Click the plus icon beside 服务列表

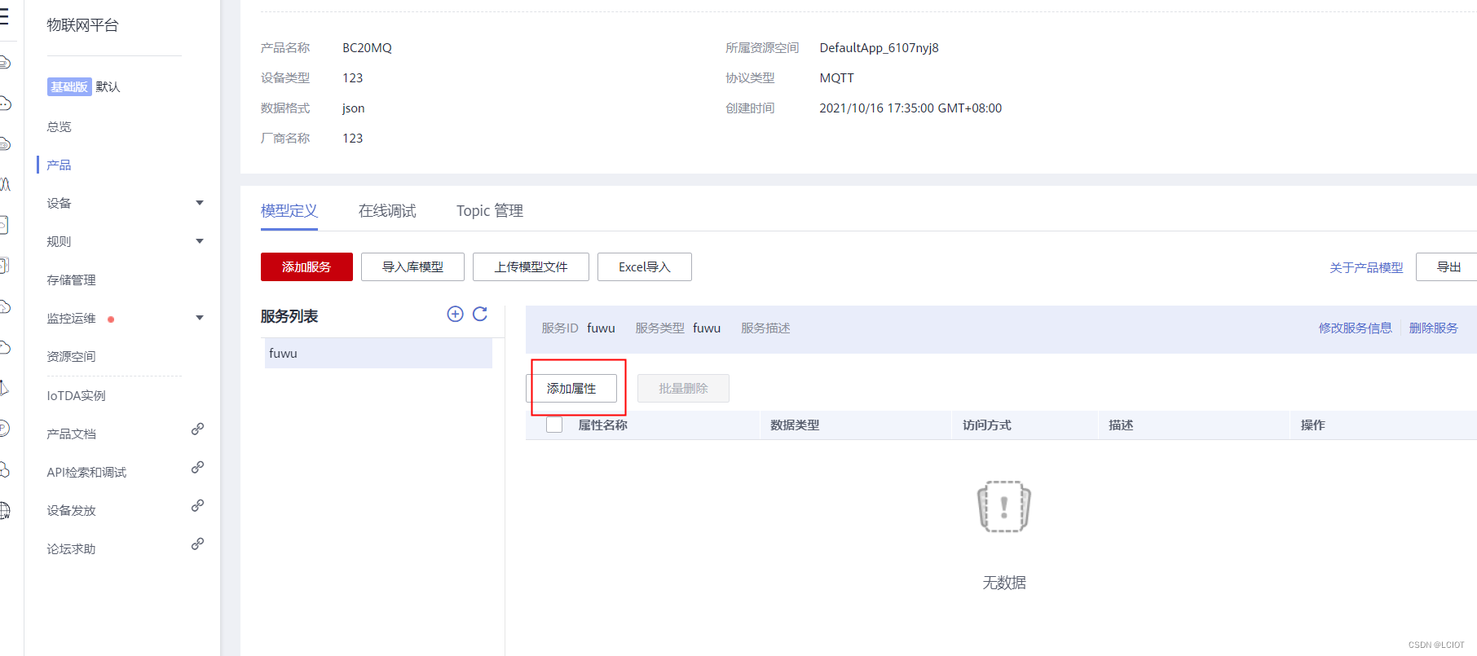tap(456, 315)
